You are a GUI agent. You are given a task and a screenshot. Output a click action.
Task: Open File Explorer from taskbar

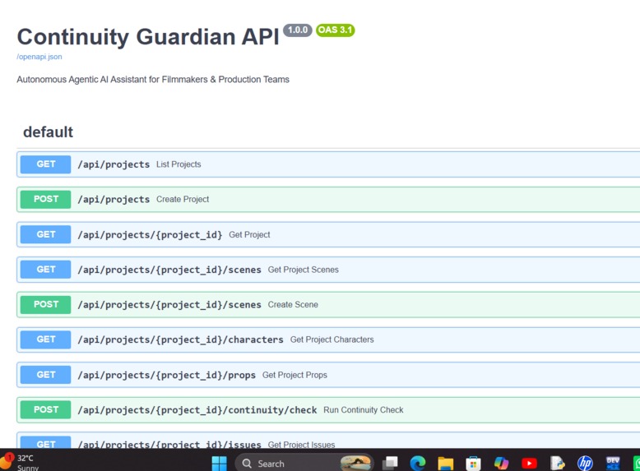(x=446, y=464)
